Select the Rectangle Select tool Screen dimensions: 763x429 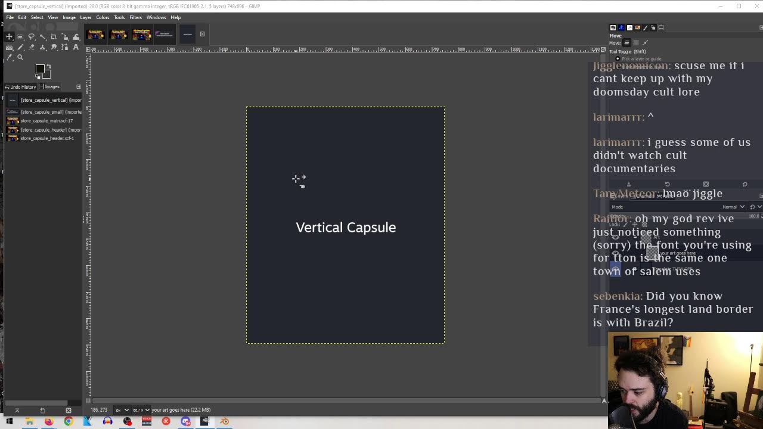click(20, 37)
